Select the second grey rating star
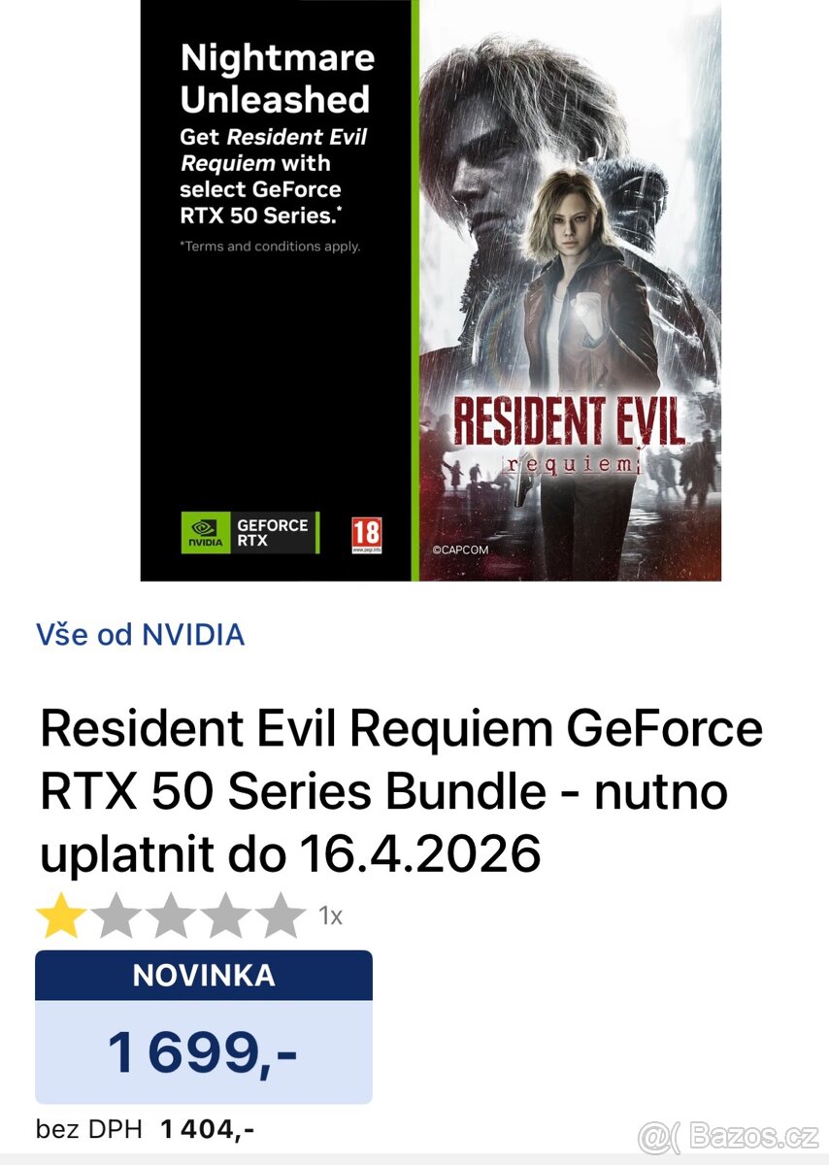This screenshot has height=1165, width=829. 116,915
